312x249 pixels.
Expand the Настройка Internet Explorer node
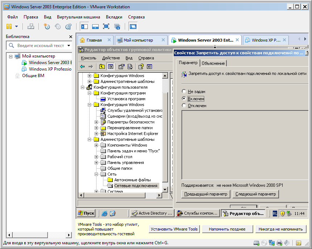point(96,134)
